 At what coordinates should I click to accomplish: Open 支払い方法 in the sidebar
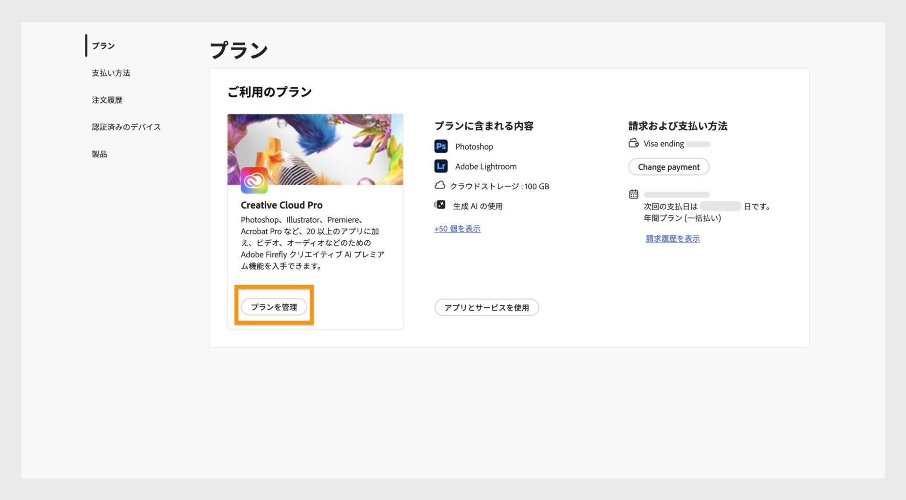pyautogui.click(x=110, y=73)
